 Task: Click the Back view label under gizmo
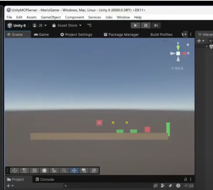(x=177, y=68)
